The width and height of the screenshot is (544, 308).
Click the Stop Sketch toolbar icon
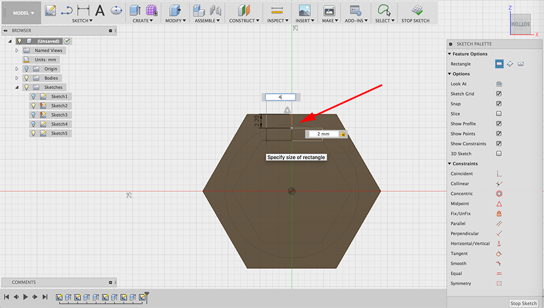[x=417, y=10]
